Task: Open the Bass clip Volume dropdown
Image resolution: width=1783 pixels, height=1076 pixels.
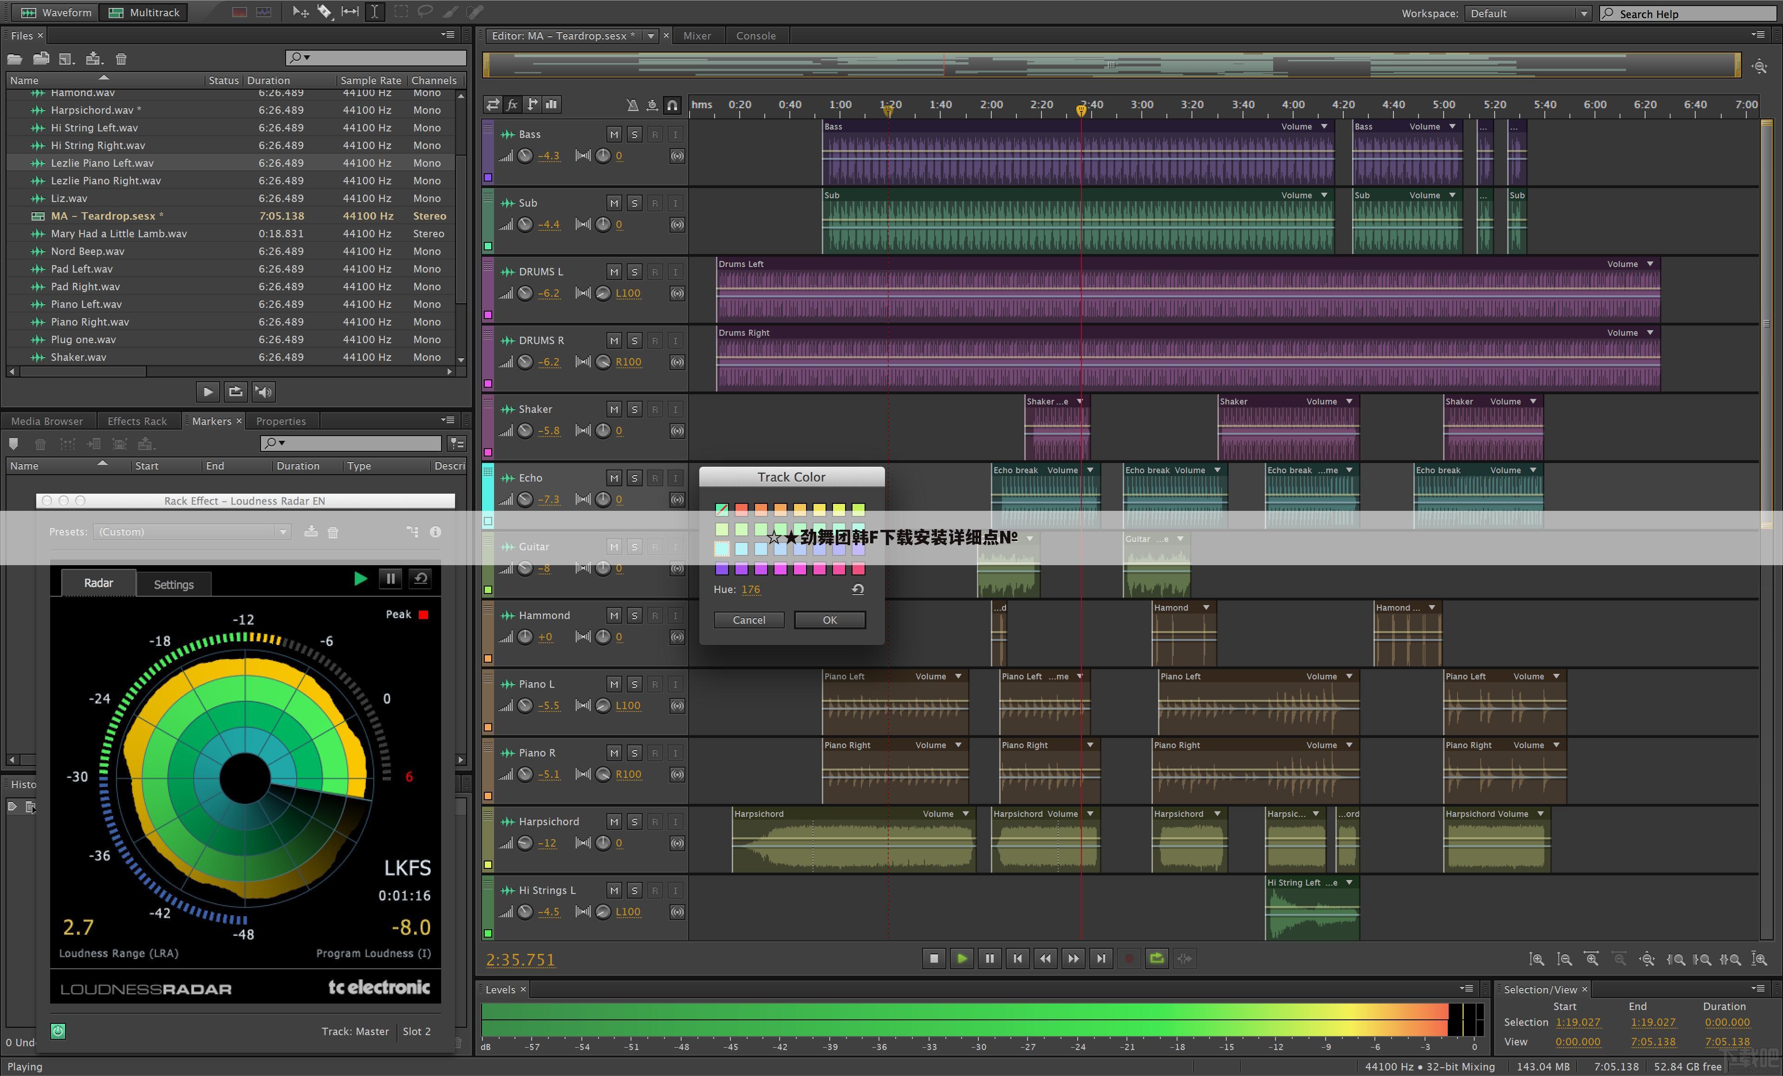Action: pos(1323,127)
